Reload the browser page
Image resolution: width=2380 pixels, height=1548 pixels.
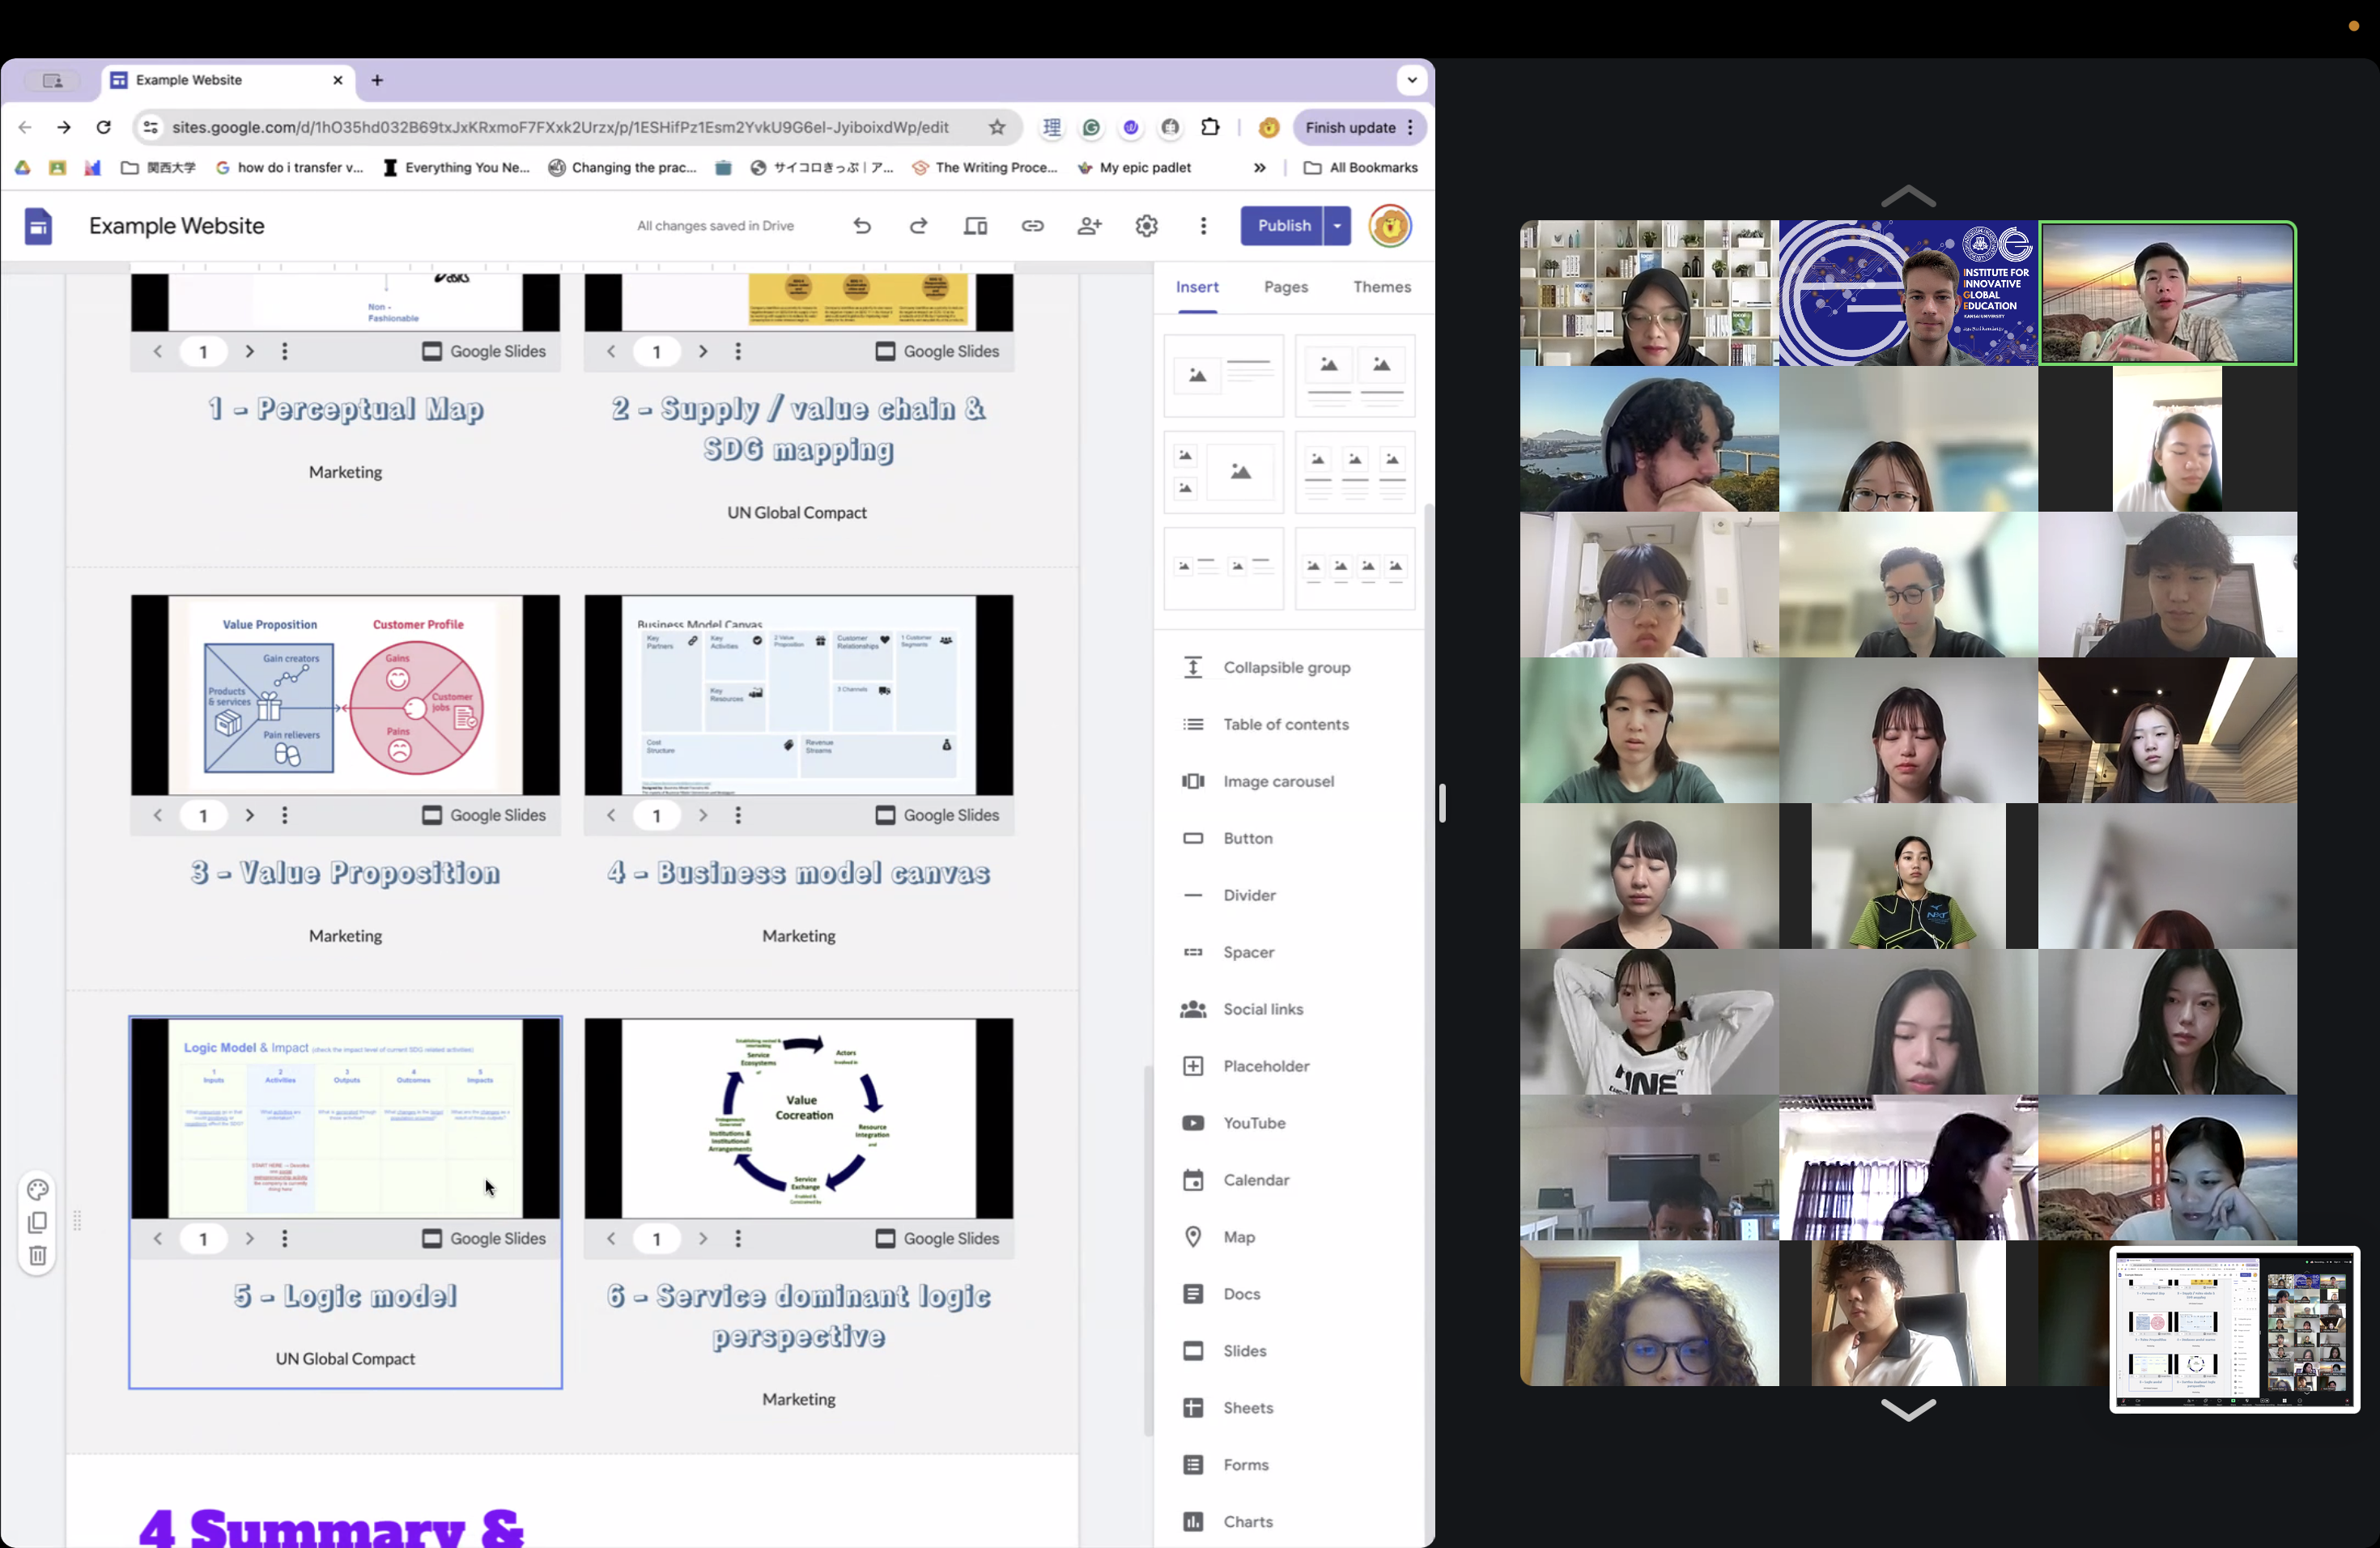[103, 127]
